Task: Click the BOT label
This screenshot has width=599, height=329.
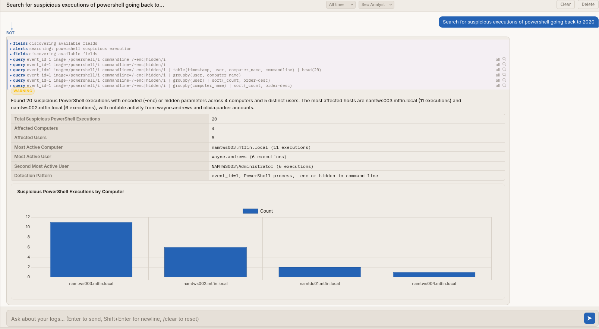Action: coord(10,33)
